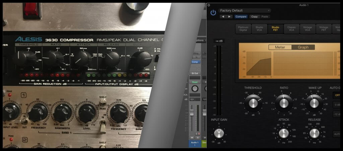
Task: Click the Attack knob
Action: [x=284, y=133]
